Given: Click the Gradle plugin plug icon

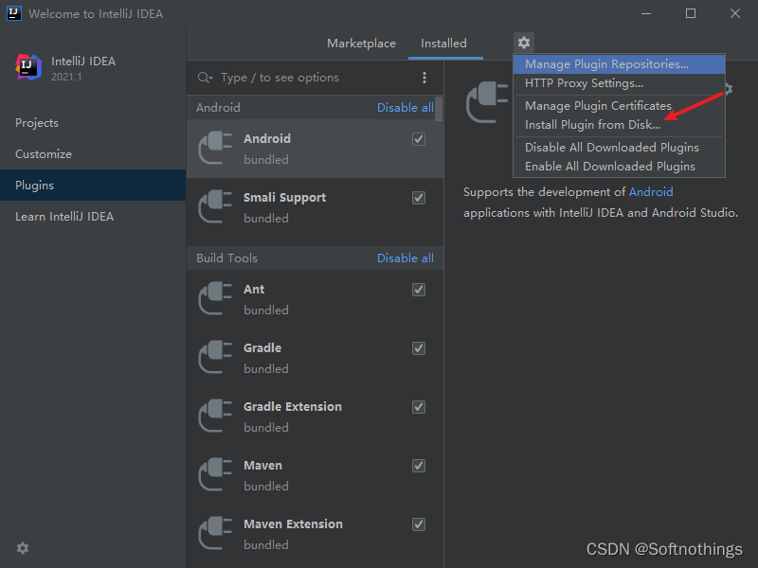Looking at the screenshot, I should (215, 358).
